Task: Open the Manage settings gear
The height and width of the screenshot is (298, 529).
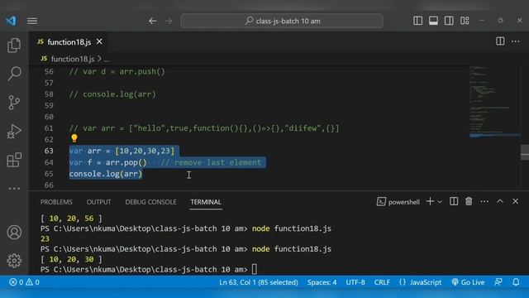Action: tap(14, 261)
